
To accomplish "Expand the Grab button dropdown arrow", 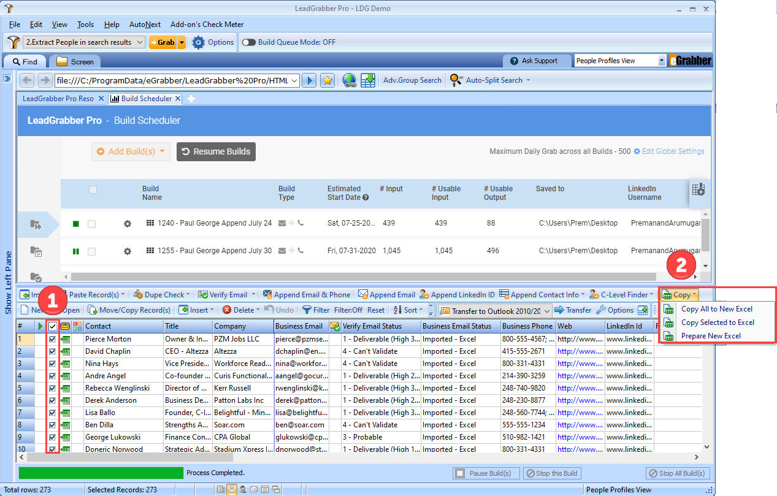I will 182,42.
